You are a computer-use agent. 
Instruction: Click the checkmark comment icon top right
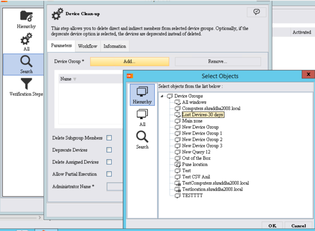click(256, 12)
